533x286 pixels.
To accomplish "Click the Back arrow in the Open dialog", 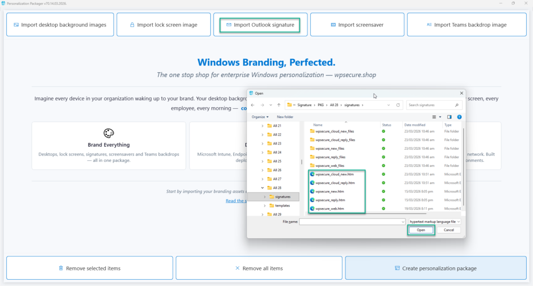I will (253, 105).
